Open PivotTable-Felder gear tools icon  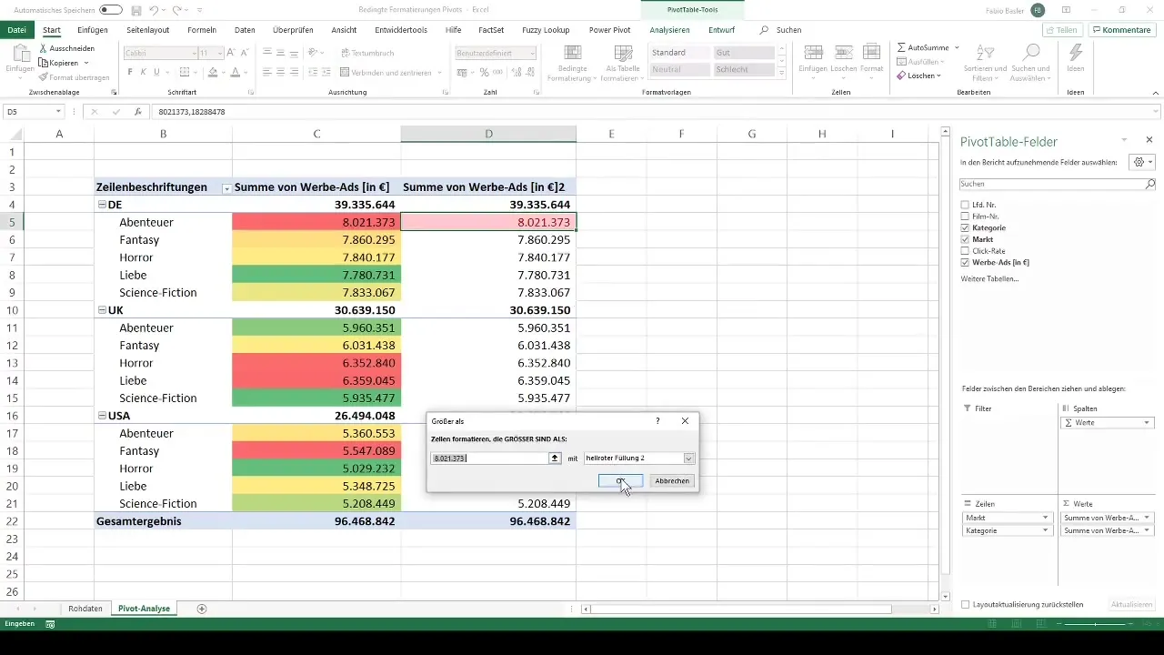pyautogui.click(x=1140, y=161)
